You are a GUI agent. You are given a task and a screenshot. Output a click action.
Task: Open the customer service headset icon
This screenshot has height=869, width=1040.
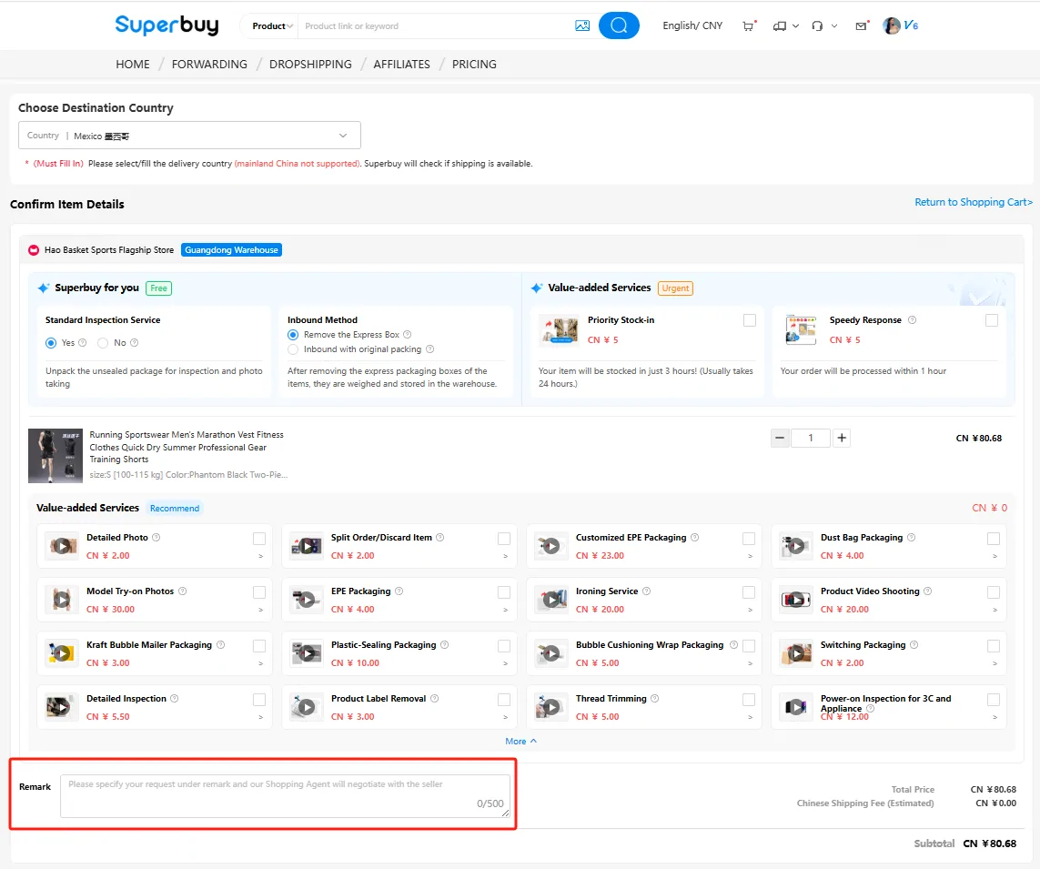(817, 25)
